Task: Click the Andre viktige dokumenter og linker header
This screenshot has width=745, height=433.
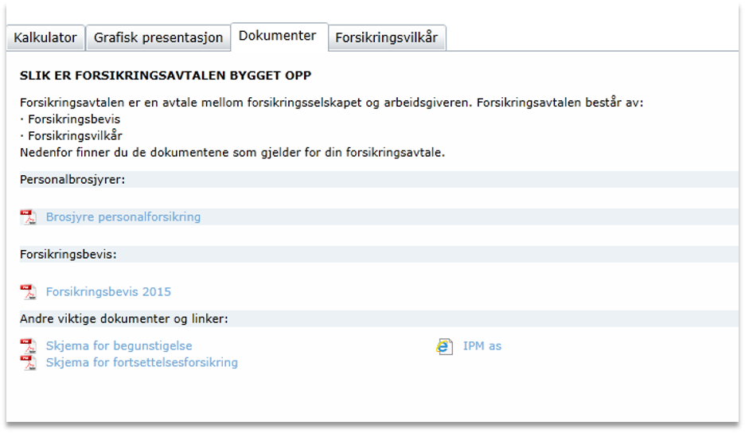Action: point(124,319)
